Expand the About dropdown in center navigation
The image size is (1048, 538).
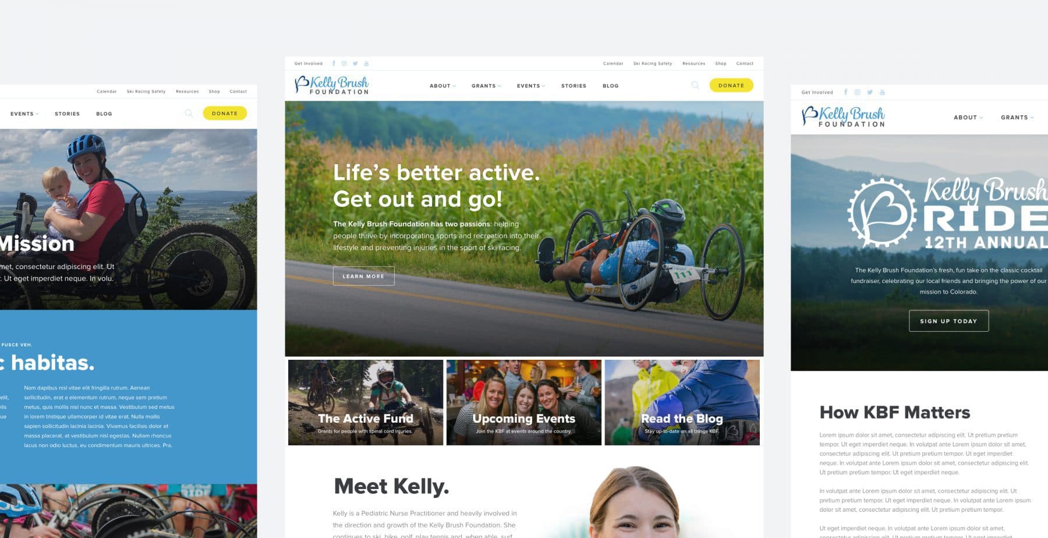coord(442,86)
